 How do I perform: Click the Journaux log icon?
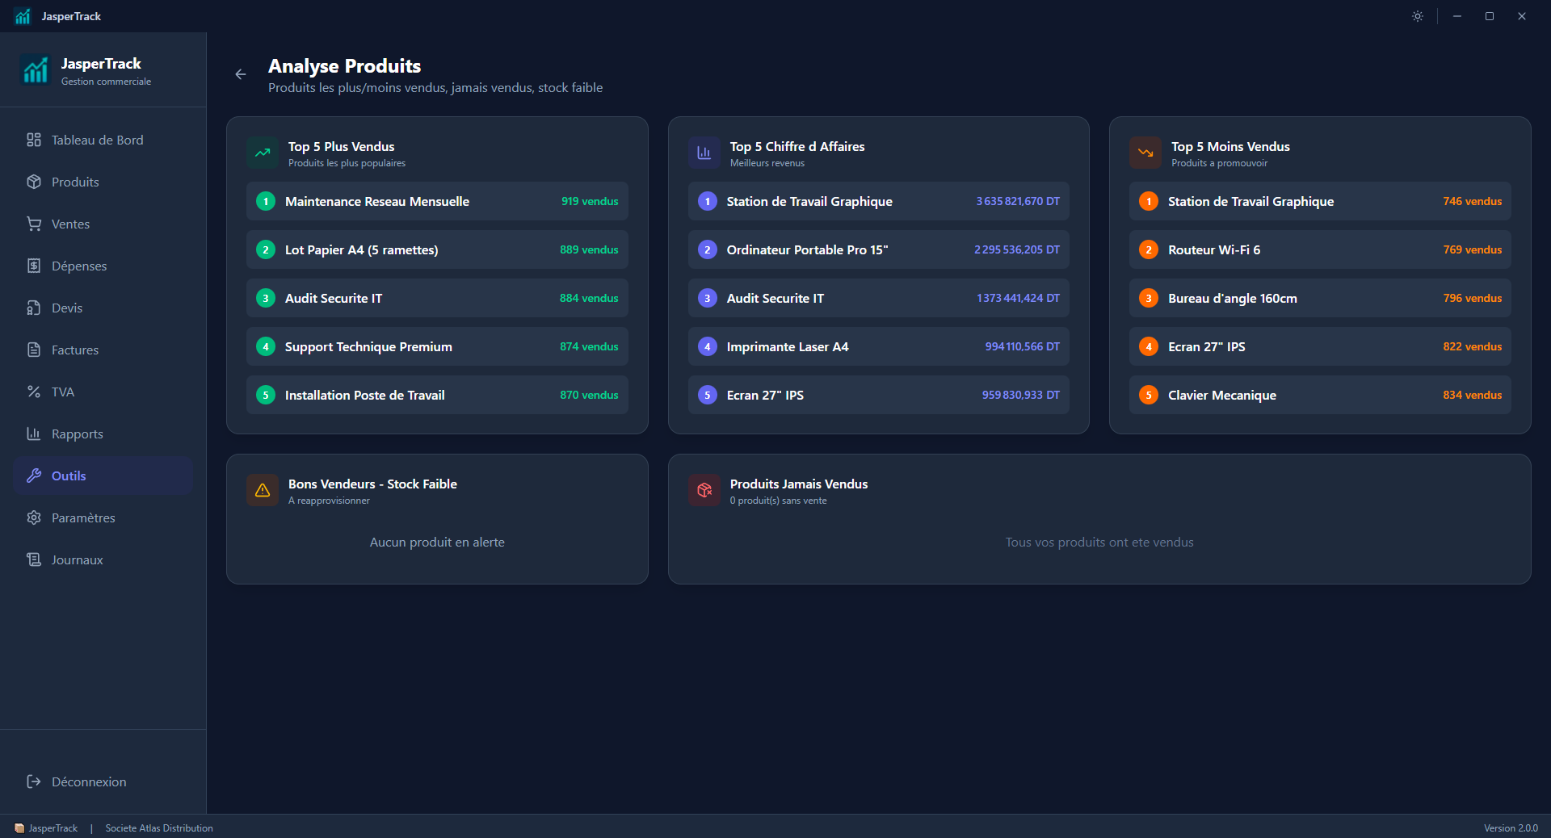pyautogui.click(x=34, y=559)
